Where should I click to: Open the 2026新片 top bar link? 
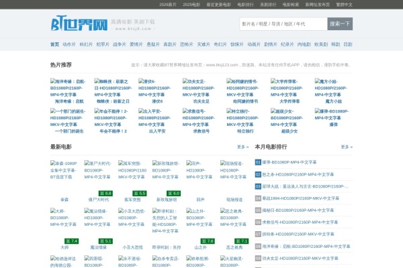tap(168, 5)
